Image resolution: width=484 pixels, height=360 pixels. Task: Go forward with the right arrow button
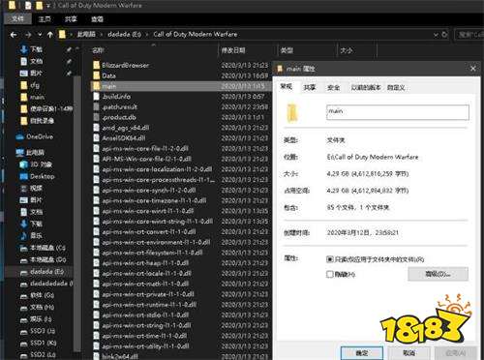[x=28, y=35]
